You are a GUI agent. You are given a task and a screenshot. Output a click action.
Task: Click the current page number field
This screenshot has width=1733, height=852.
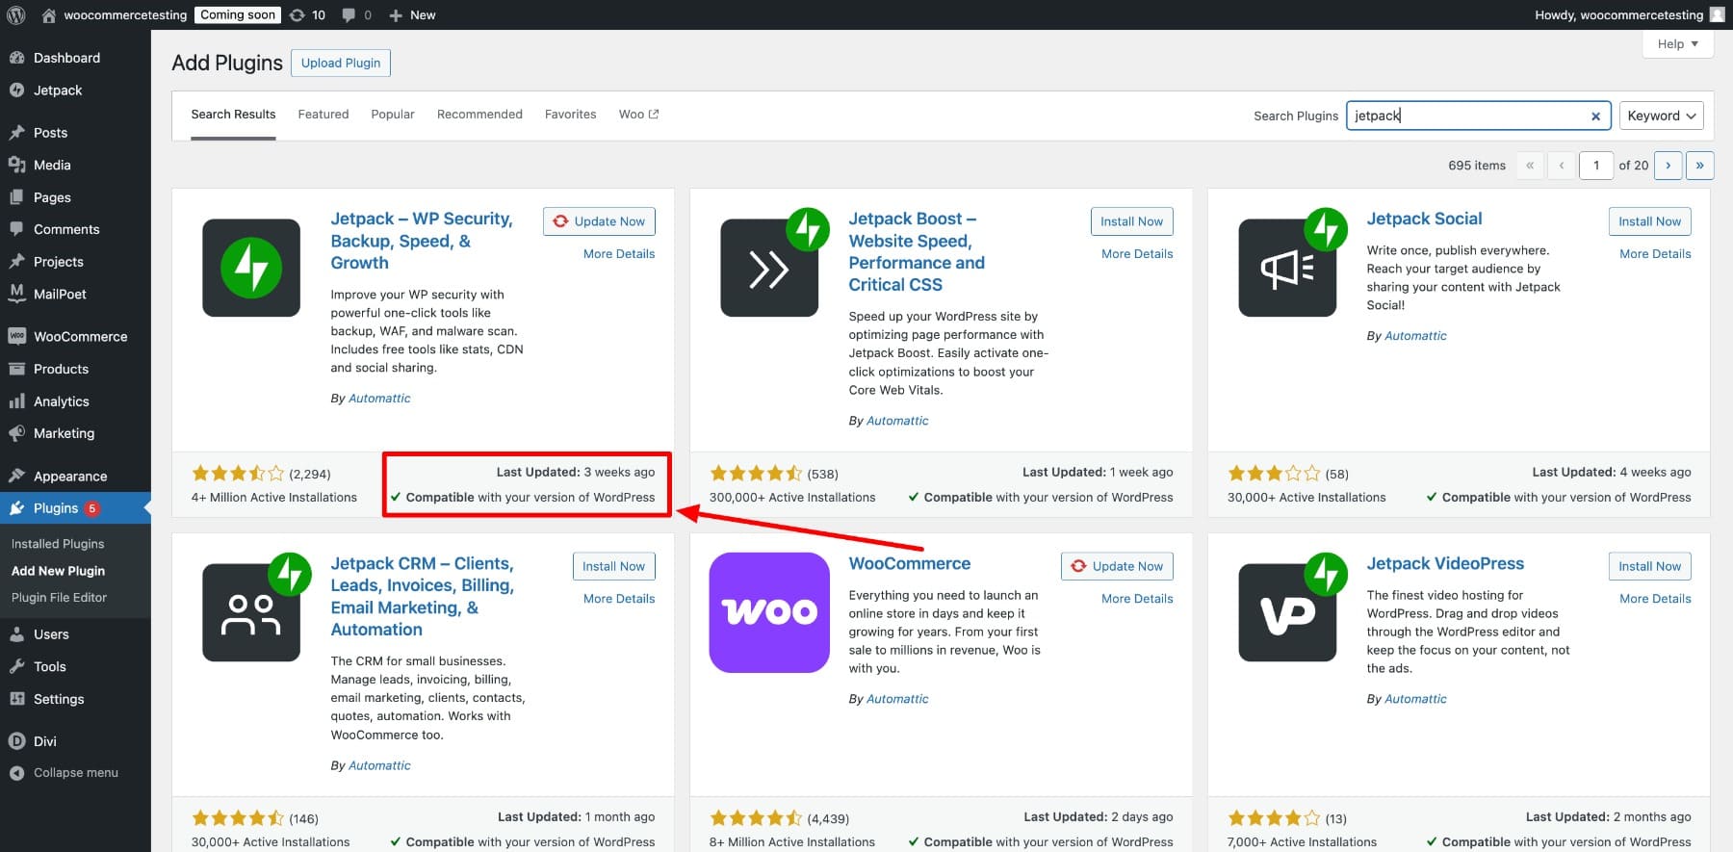pos(1596,166)
